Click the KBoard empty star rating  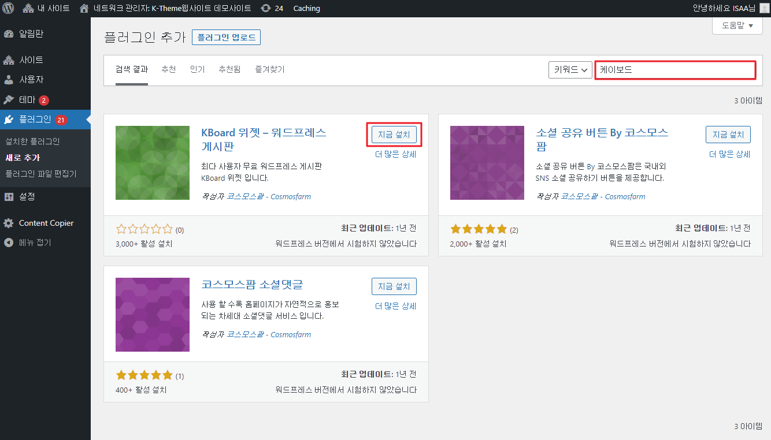pyautogui.click(x=144, y=229)
